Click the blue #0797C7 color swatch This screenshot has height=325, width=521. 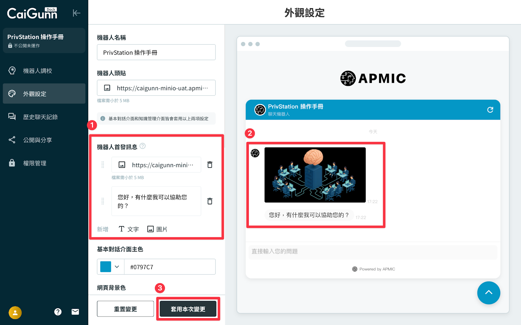(x=106, y=267)
